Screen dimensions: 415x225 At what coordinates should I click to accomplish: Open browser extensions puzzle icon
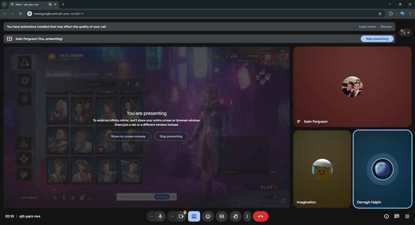pos(391,13)
